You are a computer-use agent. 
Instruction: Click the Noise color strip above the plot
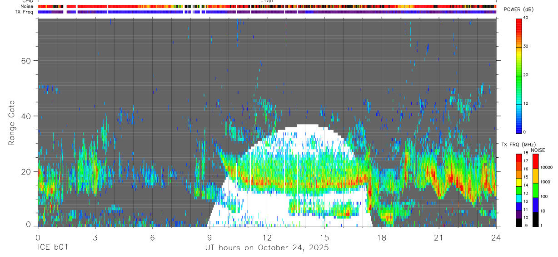coord(267,6)
